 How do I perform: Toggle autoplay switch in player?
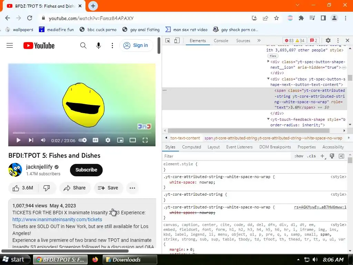click(83, 140)
